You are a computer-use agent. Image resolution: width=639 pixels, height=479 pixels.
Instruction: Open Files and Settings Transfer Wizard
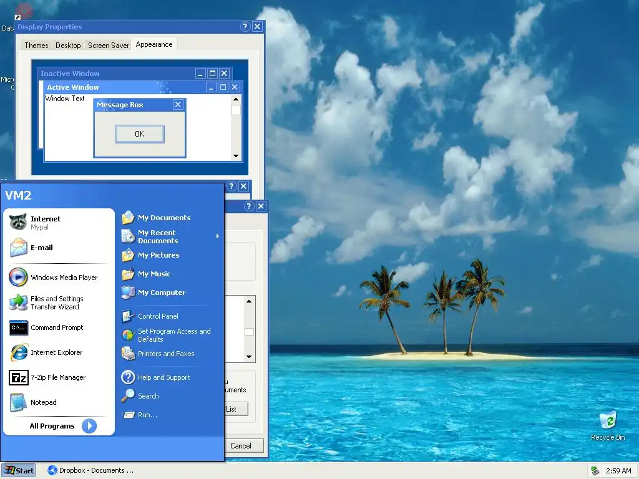coord(58,302)
